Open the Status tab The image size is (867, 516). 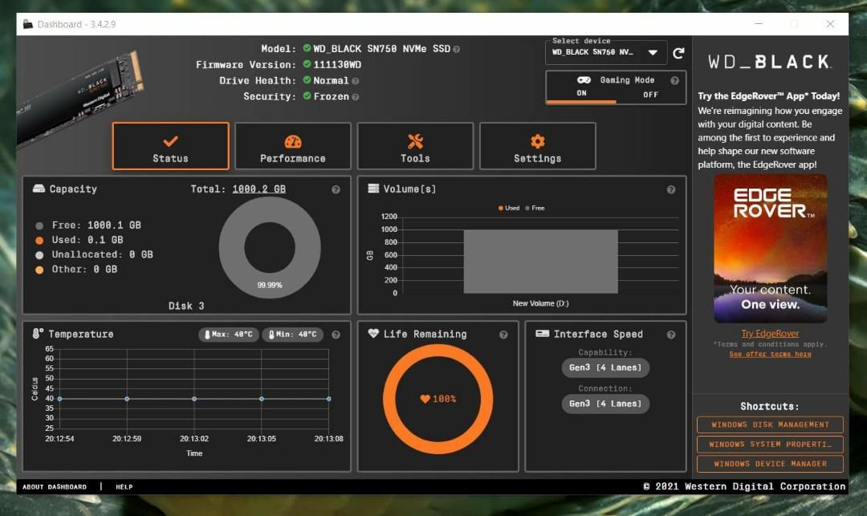pyautogui.click(x=170, y=146)
